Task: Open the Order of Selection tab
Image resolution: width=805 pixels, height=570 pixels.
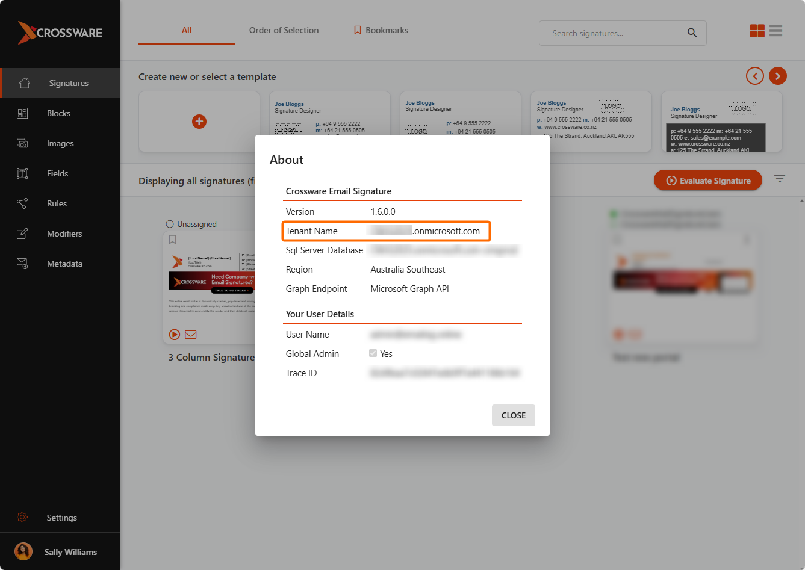Action: point(284,30)
